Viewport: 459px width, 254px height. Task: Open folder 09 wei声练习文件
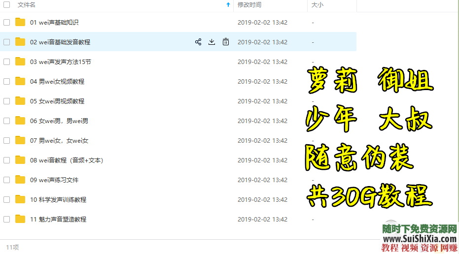[x=54, y=180]
